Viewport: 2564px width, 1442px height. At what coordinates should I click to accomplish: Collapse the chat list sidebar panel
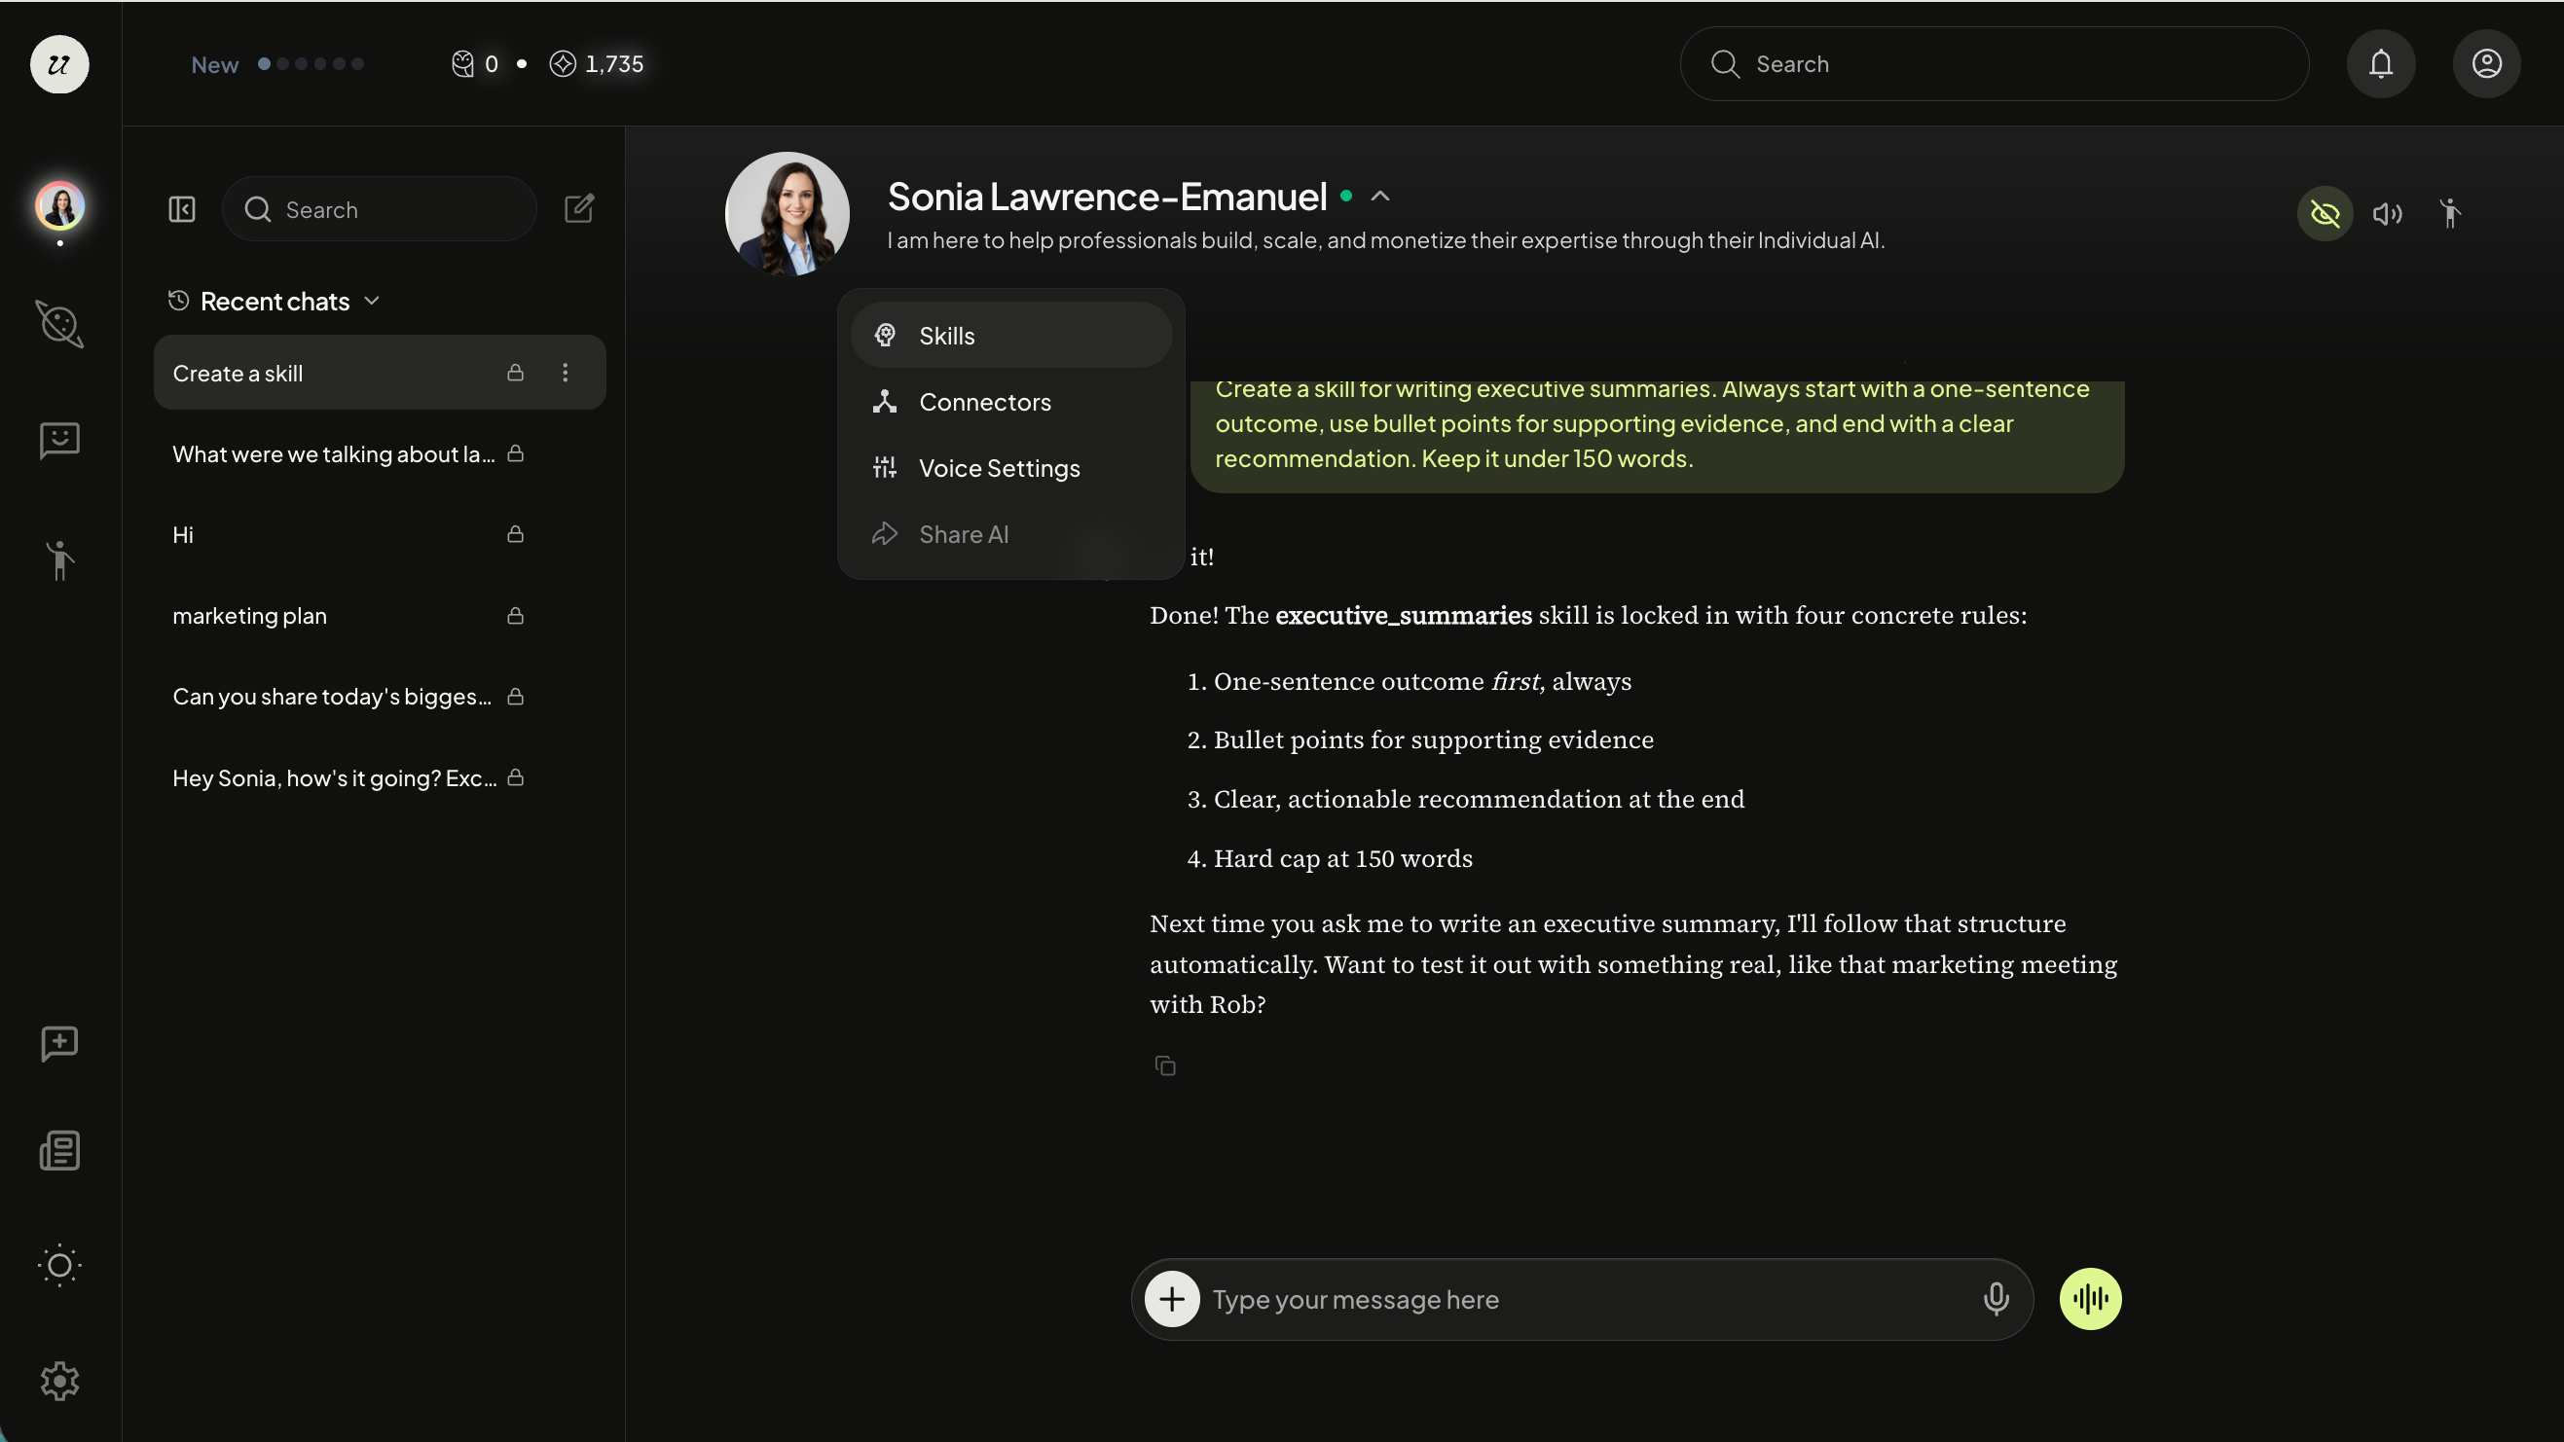click(x=182, y=209)
